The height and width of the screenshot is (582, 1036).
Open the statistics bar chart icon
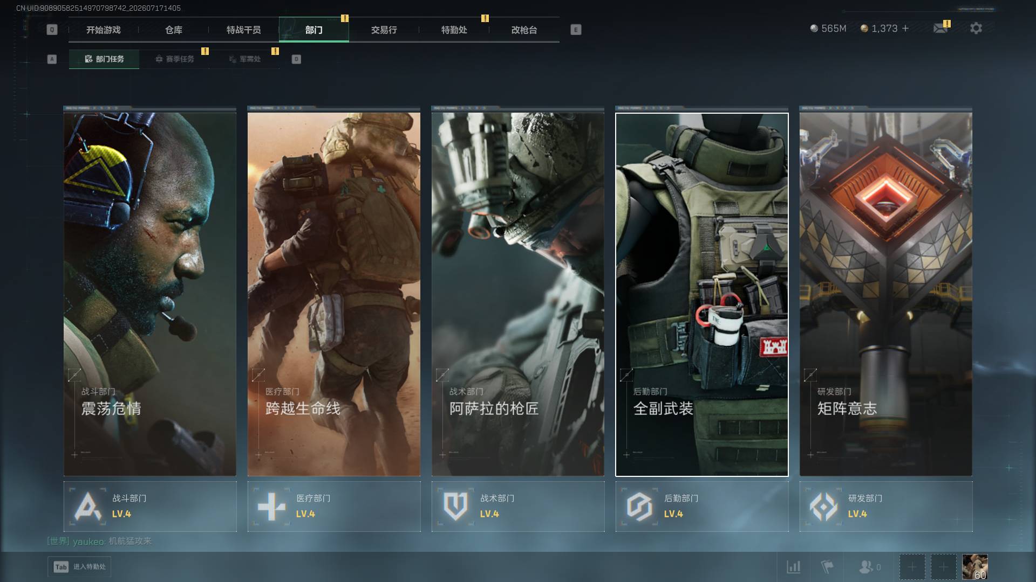(x=793, y=567)
